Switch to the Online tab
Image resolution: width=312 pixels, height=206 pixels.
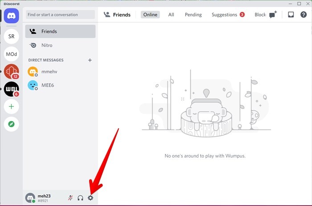pos(150,15)
